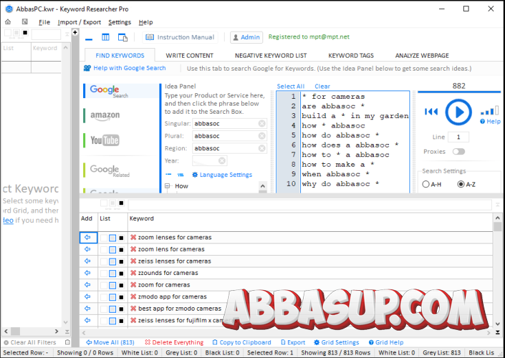Click the rewind to start button
The height and width of the screenshot is (358, 505).
pyautogui.click(x=431, y=112)
